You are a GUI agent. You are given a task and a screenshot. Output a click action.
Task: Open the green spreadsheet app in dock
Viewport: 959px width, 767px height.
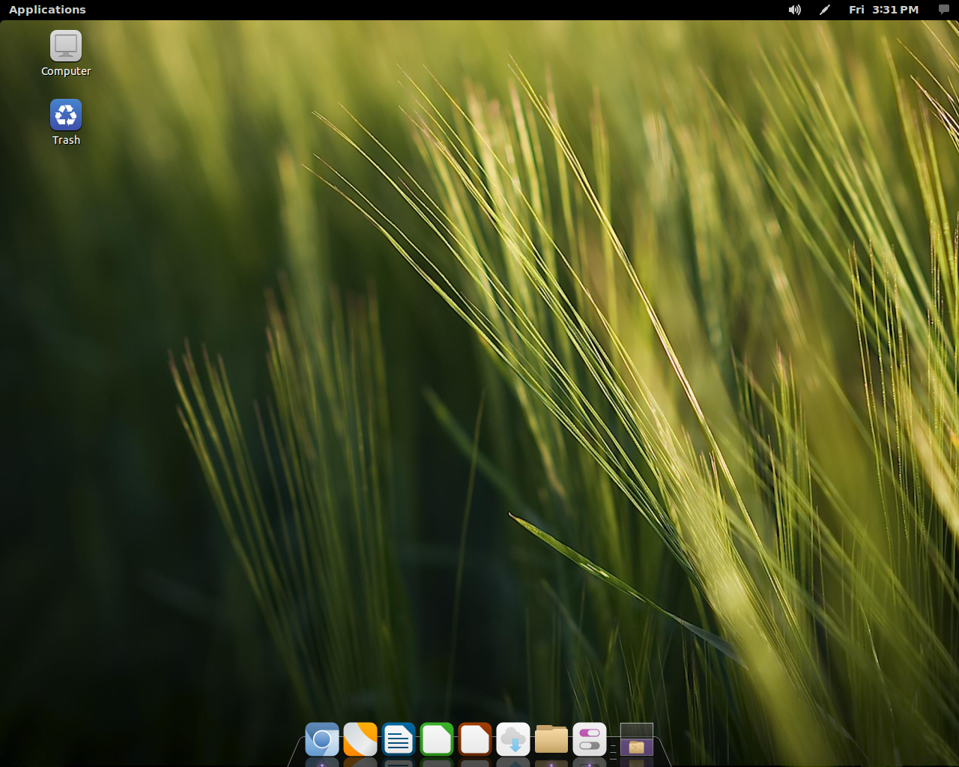click(x=437, y=740)
